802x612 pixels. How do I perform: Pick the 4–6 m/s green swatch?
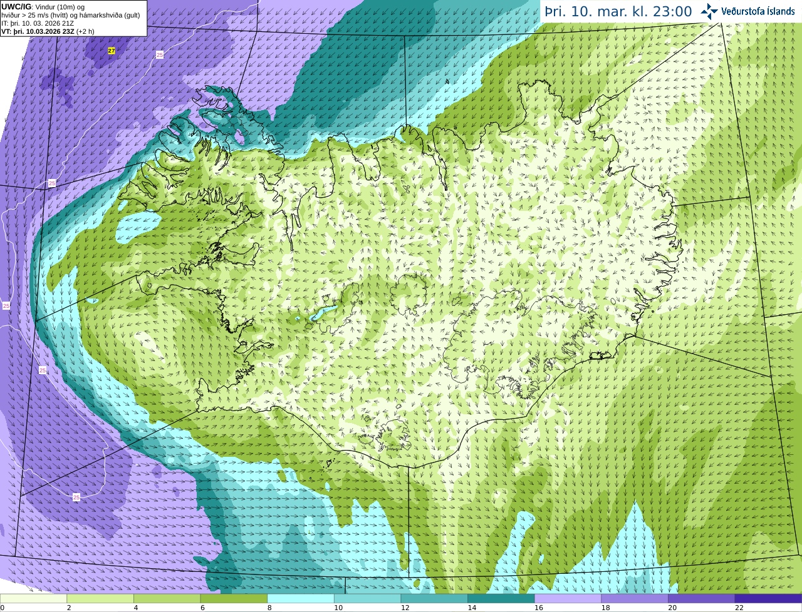[167, 599]
